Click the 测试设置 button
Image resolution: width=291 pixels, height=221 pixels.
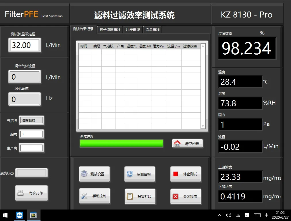94,174
